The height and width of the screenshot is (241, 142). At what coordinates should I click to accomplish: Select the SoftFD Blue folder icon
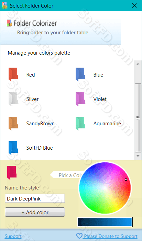click(13, 148)
